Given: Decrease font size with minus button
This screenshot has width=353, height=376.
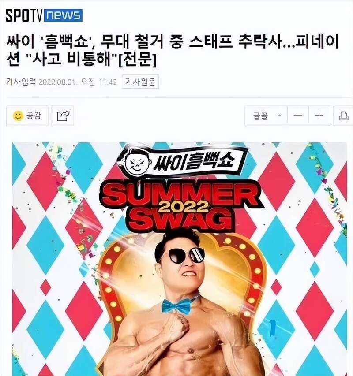Looking at the screenshot, I should pos(298,116).
